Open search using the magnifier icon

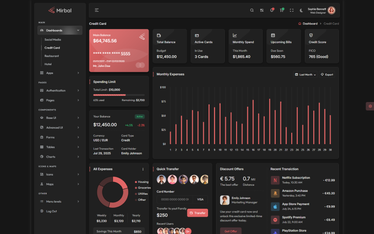point(252,10)
